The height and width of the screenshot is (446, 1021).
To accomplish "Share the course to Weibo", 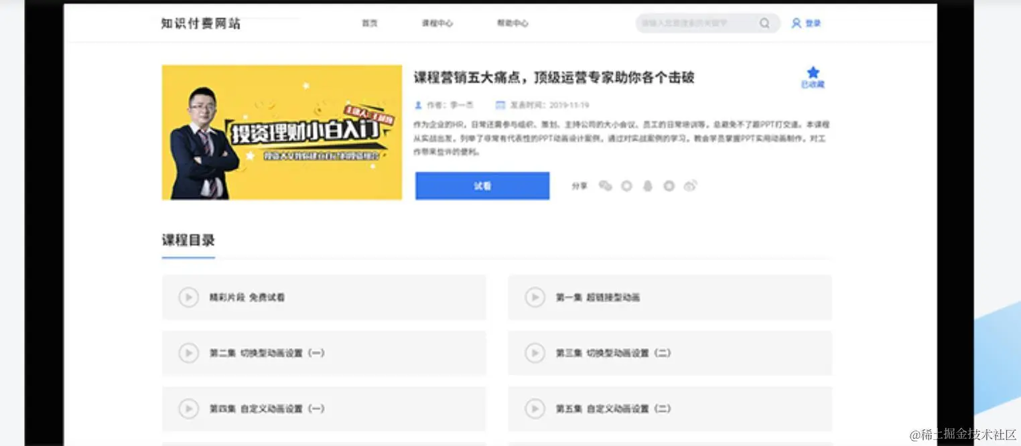I will click(690, 185).
